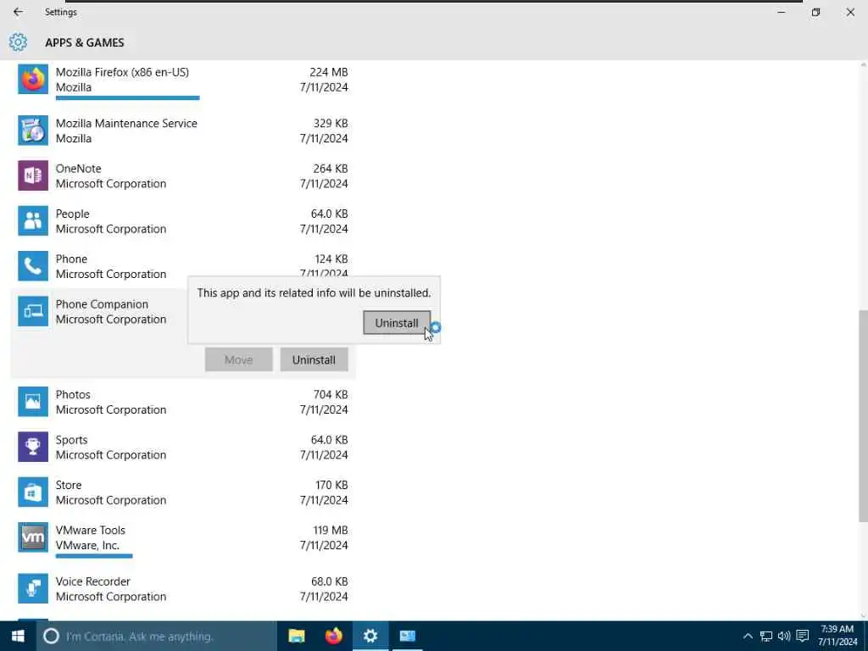Click the uninstall confirmation message text
The height and width of the screenshot is (651, 868).
(x=314, y=292)
